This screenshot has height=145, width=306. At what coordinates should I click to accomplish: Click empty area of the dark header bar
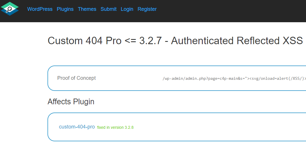point(230,11)
